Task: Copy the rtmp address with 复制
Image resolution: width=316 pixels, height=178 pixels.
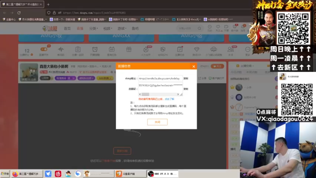Action: point(186,78)
